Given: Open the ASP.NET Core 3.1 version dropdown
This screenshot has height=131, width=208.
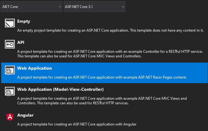Looking at the screenshot, I should pos(94,7).
